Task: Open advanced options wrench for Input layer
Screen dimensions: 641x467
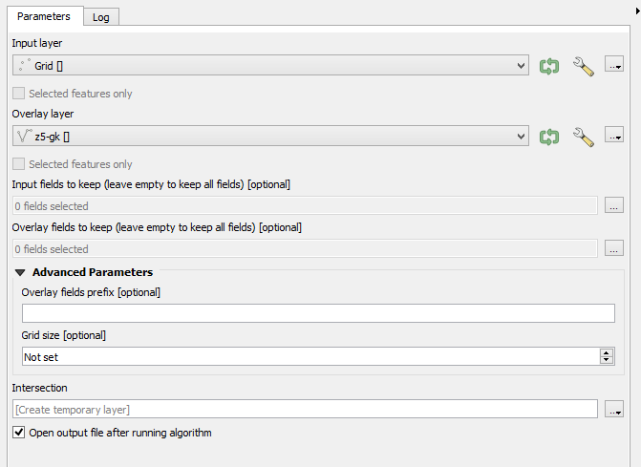Action: (583, 66)
